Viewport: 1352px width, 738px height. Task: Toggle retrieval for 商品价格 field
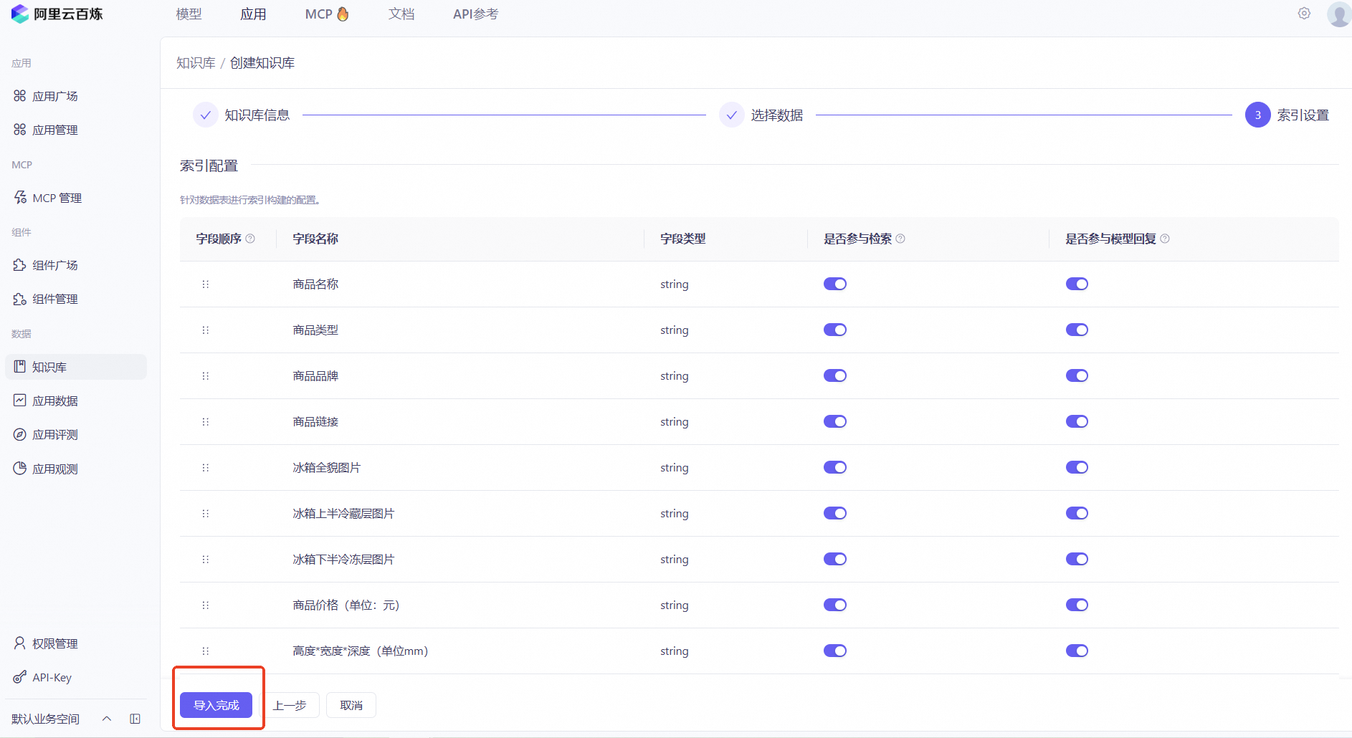835,605
